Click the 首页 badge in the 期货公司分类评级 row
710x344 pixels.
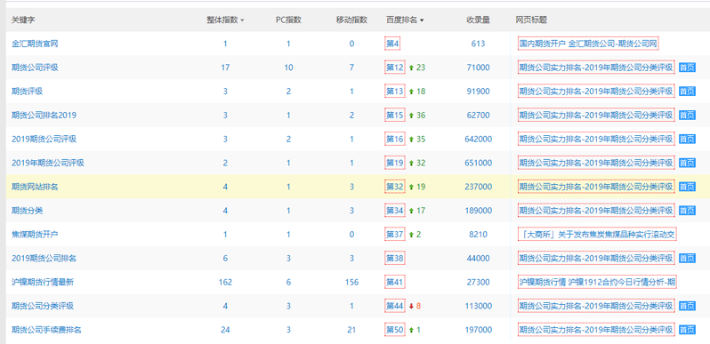click(687, 306)
